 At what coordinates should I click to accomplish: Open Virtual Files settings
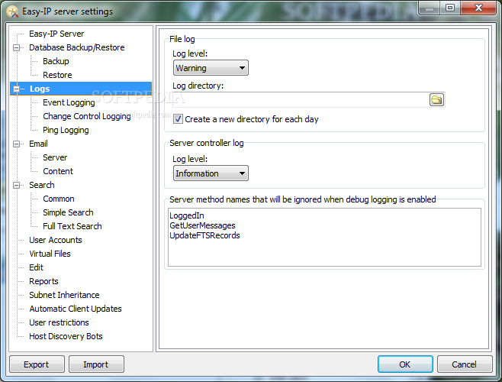click(50, 254)
